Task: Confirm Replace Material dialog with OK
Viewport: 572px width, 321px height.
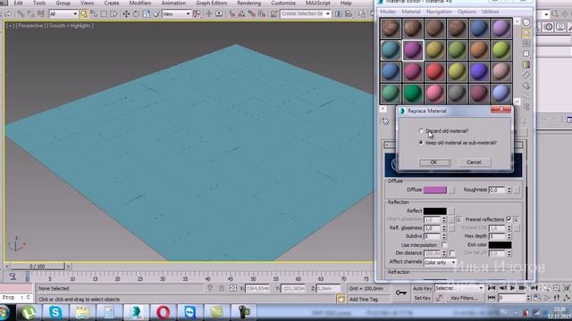Action: (434, 162)
